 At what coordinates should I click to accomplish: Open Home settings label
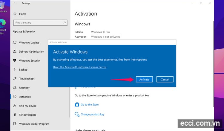click(x=23, y=14)
